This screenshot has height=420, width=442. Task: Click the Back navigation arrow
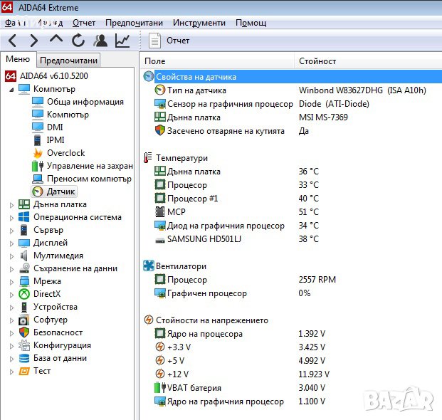coord(13,41)
